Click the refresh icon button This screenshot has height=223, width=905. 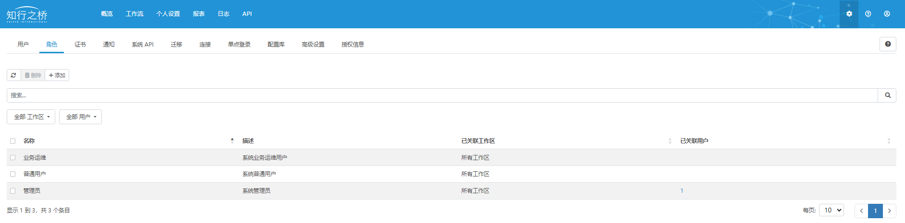point(13,75)
